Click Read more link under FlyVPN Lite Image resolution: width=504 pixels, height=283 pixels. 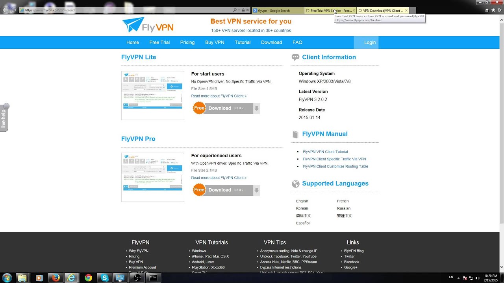point(219,96)
